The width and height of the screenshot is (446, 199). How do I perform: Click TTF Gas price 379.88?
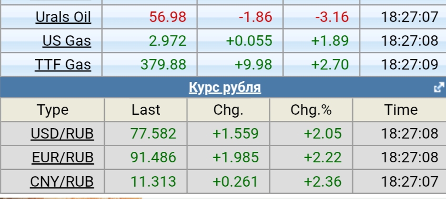[163, 64]
